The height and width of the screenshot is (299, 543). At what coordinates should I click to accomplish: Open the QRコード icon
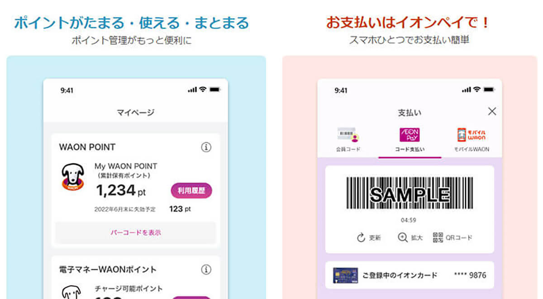click(438, 237)
